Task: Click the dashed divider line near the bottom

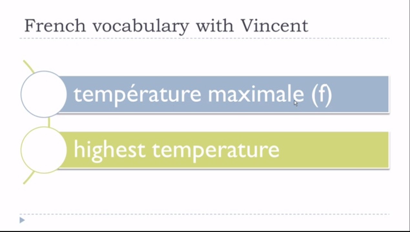Action: coord(204,214)
